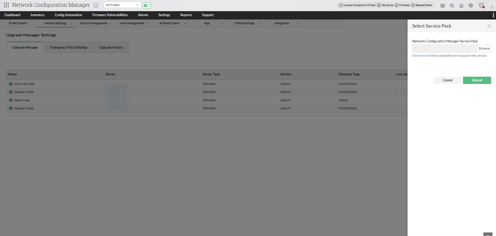Image resolution: width=496 pixels, height=236 pixels.
Task: Sort by the Database Type column header
Action: coord(349,74)
